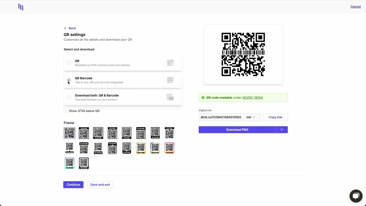366x206 pixels.
Task: Choose the lavender-to-teal gradient Scan Me frame
Action: click(x=69, y=163)
